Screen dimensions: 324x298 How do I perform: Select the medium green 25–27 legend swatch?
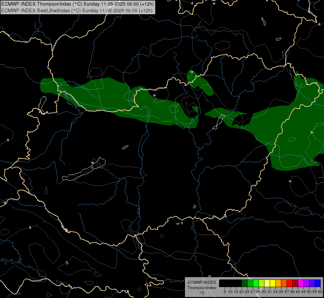tap(250, 283)
